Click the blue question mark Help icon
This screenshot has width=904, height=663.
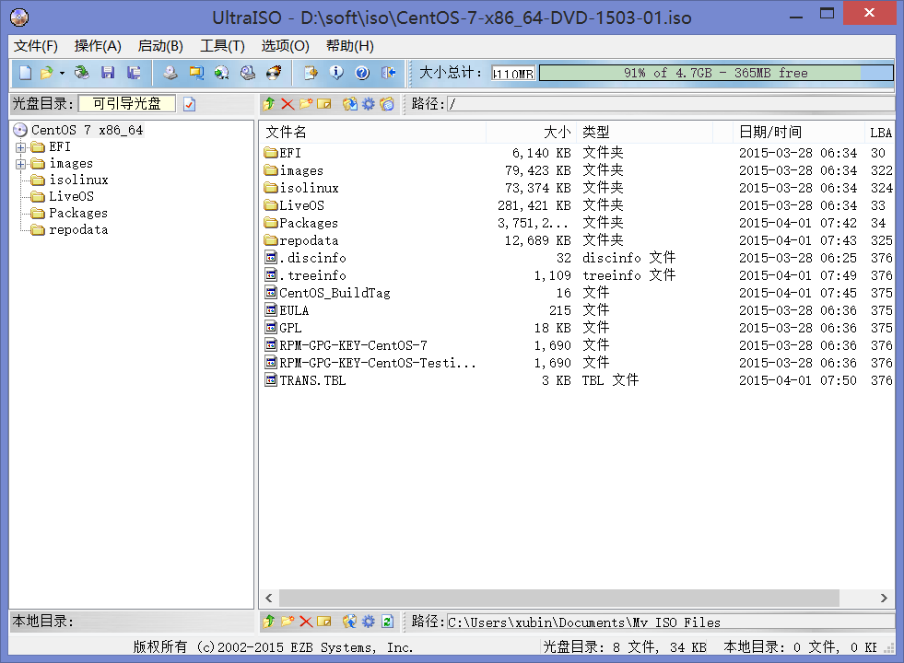362,73
